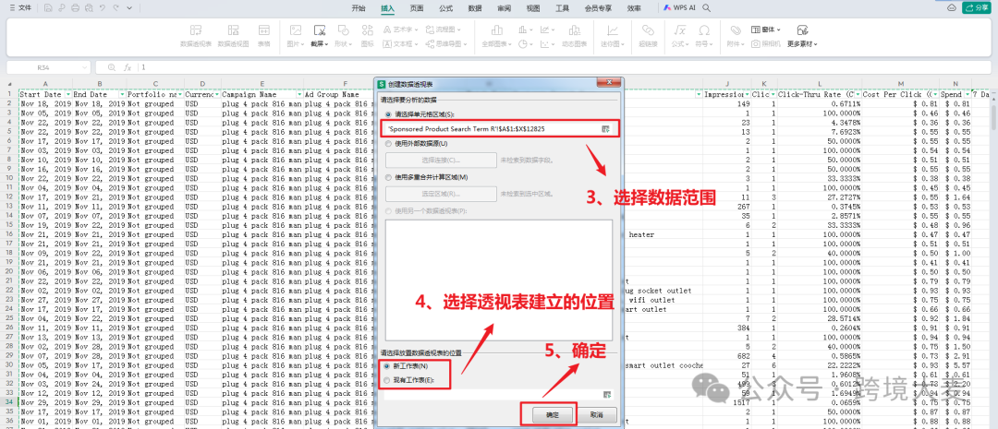Switch to the 公式 ribbon tab
Screen dimensions: 998x429
click(445, 8)
